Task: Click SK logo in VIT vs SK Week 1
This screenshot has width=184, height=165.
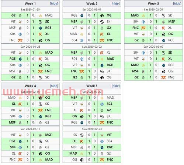Action: click(41, 22)
